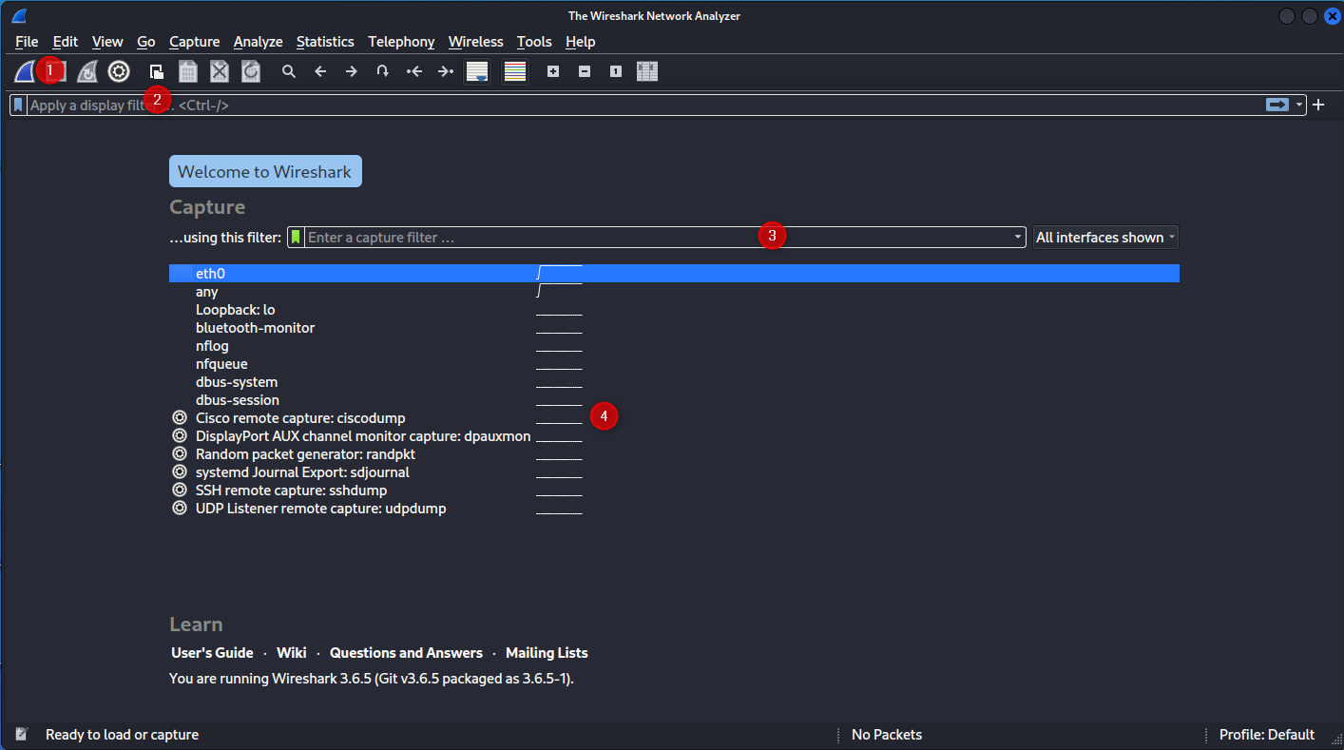
Task: Start capturing packets with the shark fin icon
Action: click(x=24, y=71)
